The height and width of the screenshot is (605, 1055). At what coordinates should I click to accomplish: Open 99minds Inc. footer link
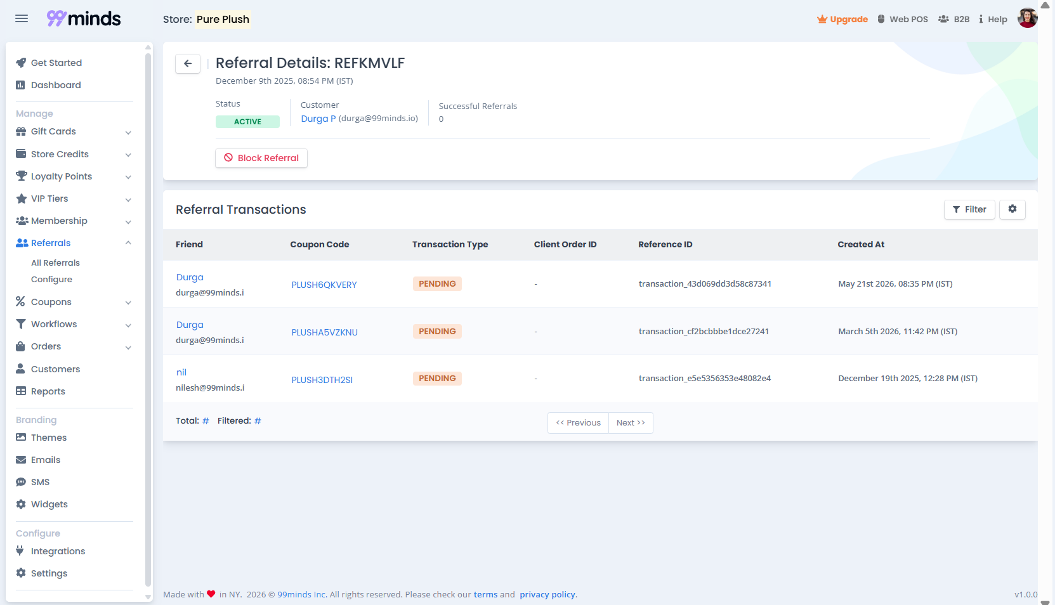[302, 595]
